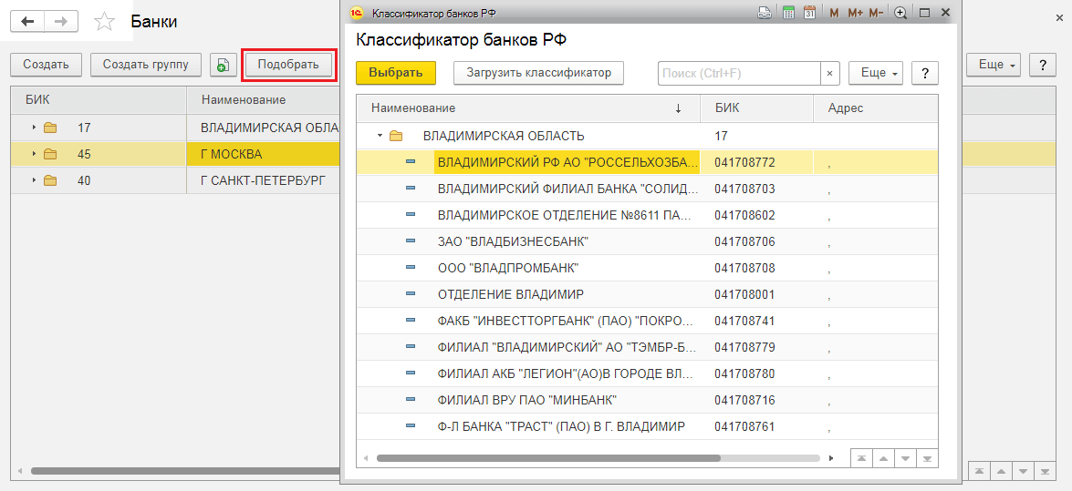Click the print icon in classifier title bar
1072x491 pixels.
(765, 12)
